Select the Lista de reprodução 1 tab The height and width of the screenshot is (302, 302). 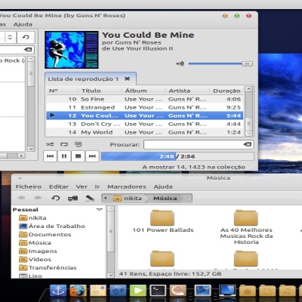pos(83,79)
